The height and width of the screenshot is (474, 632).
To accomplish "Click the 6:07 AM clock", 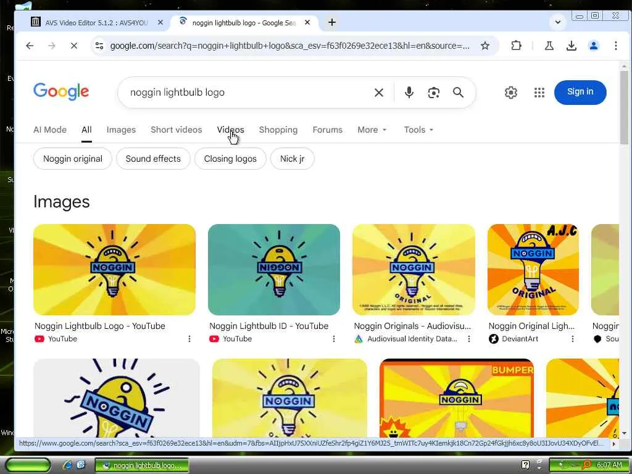I will (609, 465).
